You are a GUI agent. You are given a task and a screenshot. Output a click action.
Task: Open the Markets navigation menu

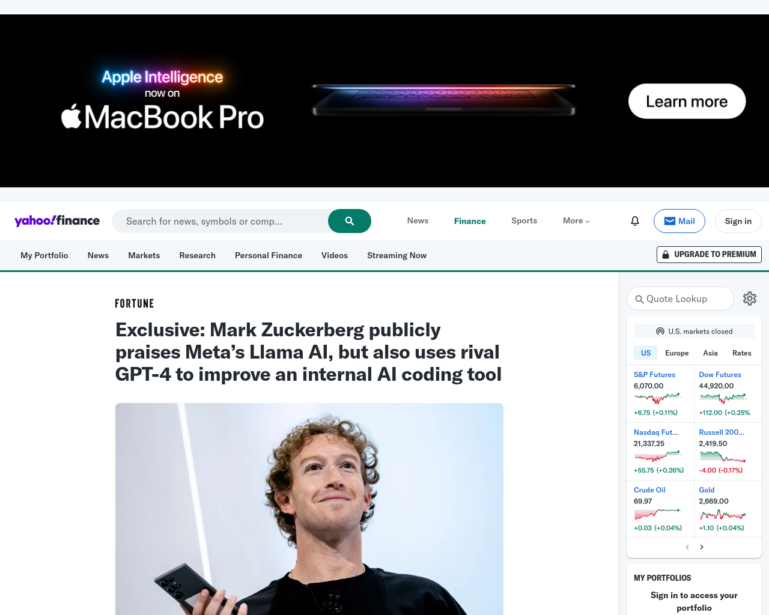[144, 255]
